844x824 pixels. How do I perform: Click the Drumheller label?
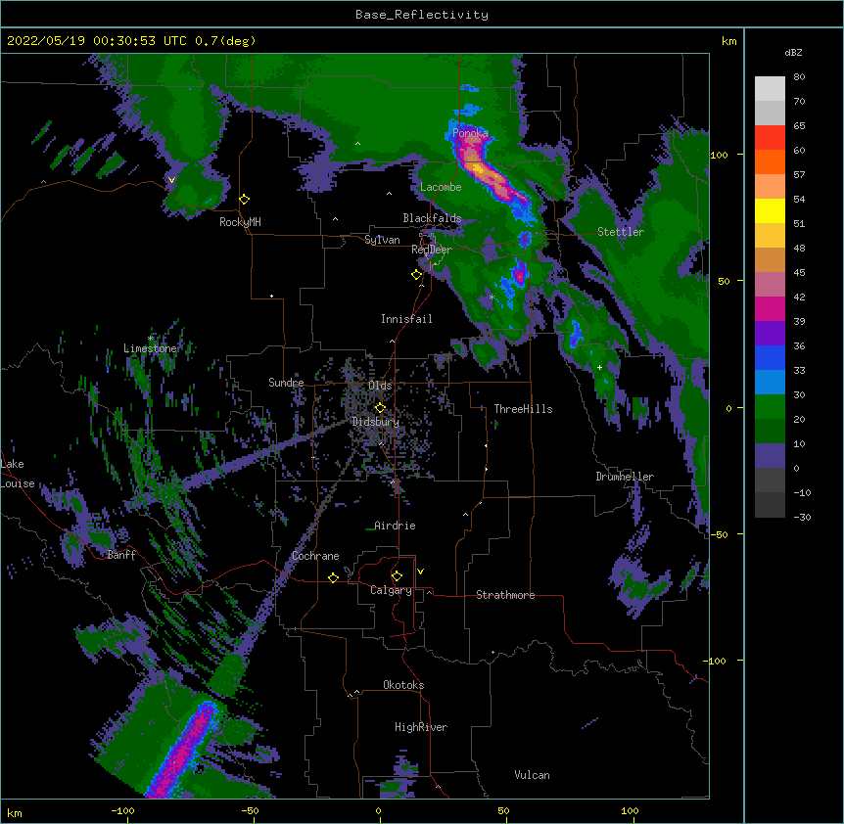click(625, 477)
